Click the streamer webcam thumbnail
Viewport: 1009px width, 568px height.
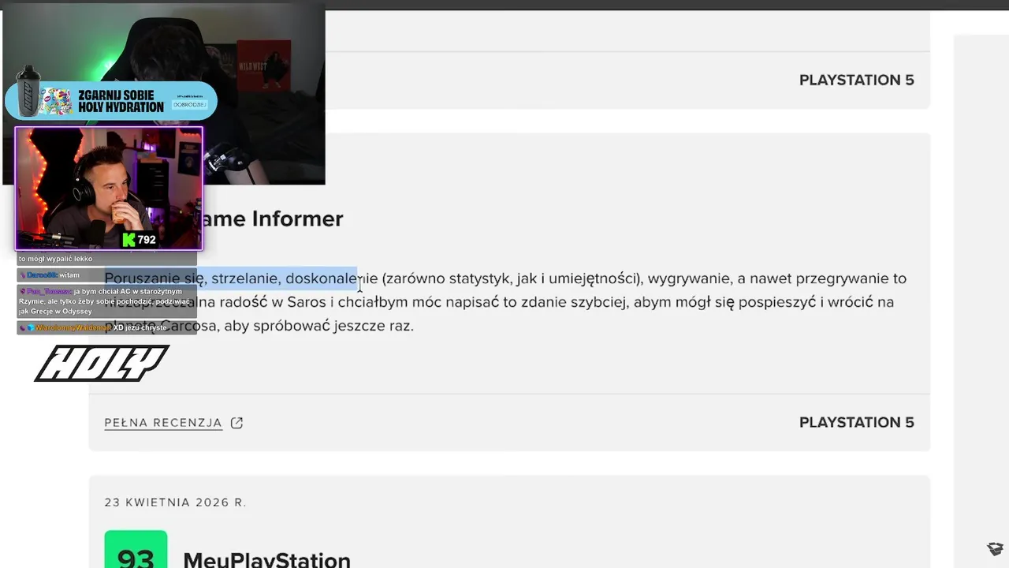(x=109, y=189)
